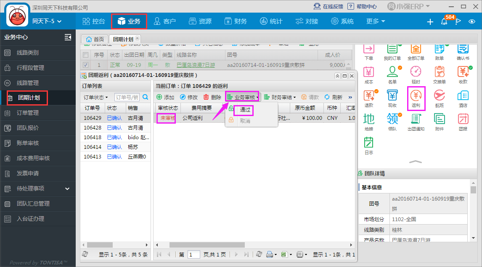The image size is (482, 267).
Task: Show more toolbar items with » chevron
Action: tap(350, 98)
